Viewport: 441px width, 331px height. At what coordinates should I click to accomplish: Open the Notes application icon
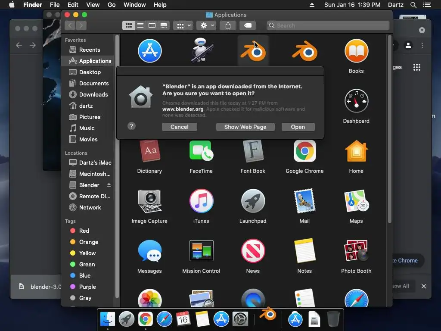304,250
